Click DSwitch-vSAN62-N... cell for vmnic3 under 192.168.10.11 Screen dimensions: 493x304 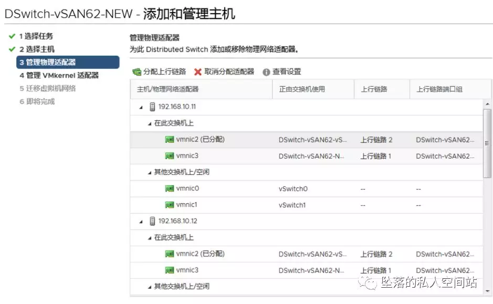tap(311, 156)
